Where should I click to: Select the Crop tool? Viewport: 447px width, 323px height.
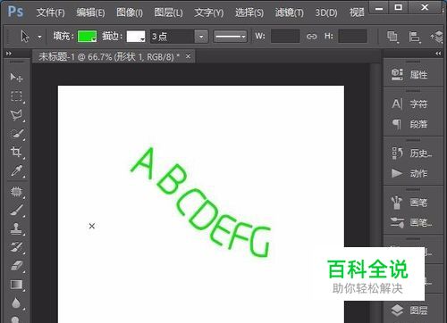click(16, 152)
